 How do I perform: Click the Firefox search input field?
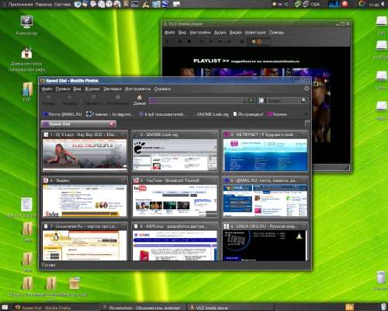click(x=283, y=100)
